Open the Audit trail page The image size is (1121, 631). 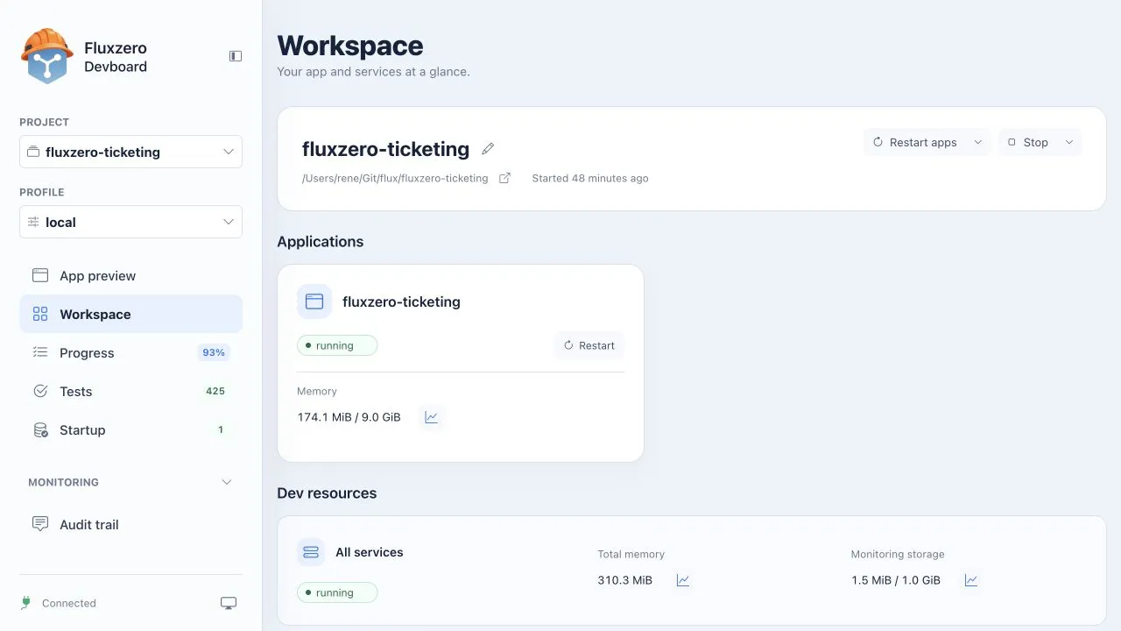coord(130,524)
